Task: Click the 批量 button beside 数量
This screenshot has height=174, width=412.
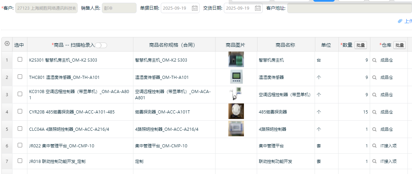Action: 360,45
